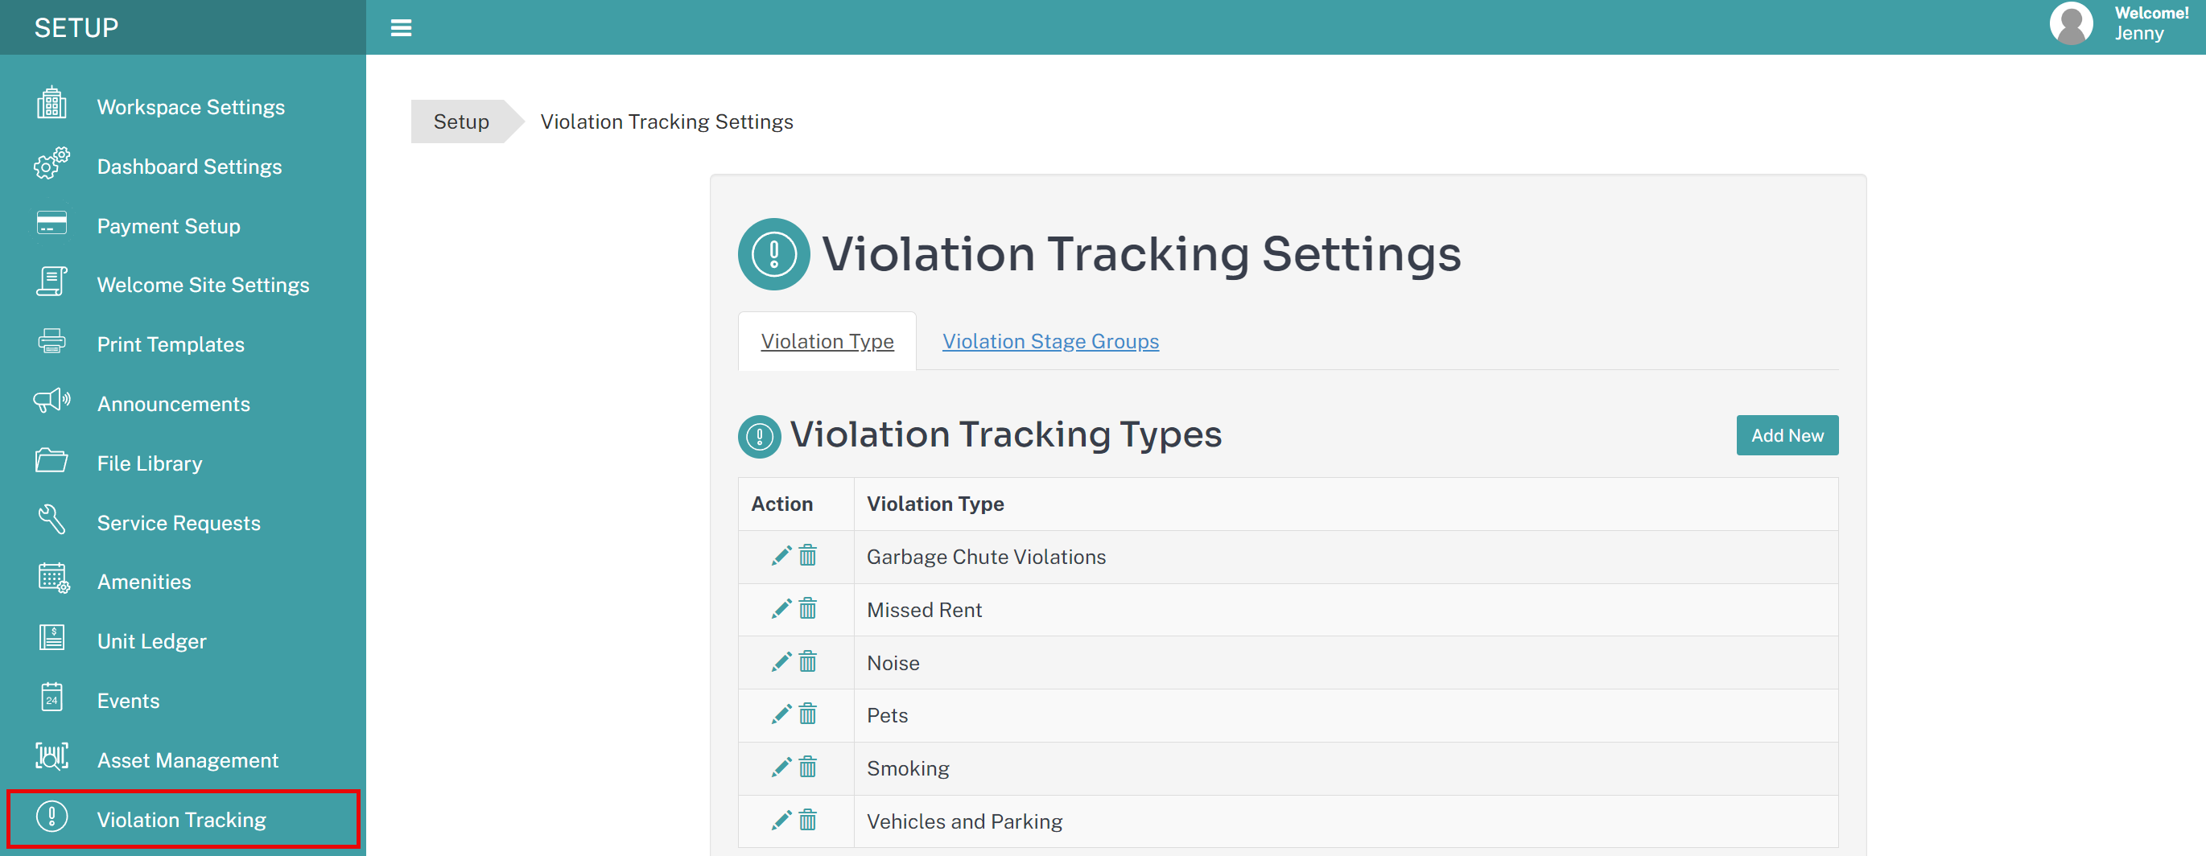
Task: Click the Vehicles and Parking cell
Action: point(1346,821)
